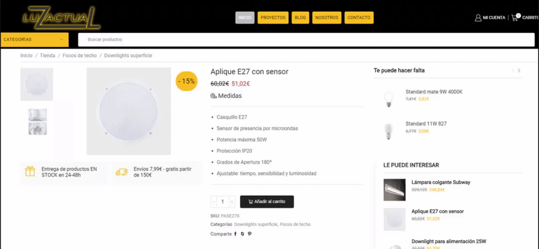Viewport: 539px width, 249px height.
Task: Go to the Blog menu item
Action: tap(300, 18)
